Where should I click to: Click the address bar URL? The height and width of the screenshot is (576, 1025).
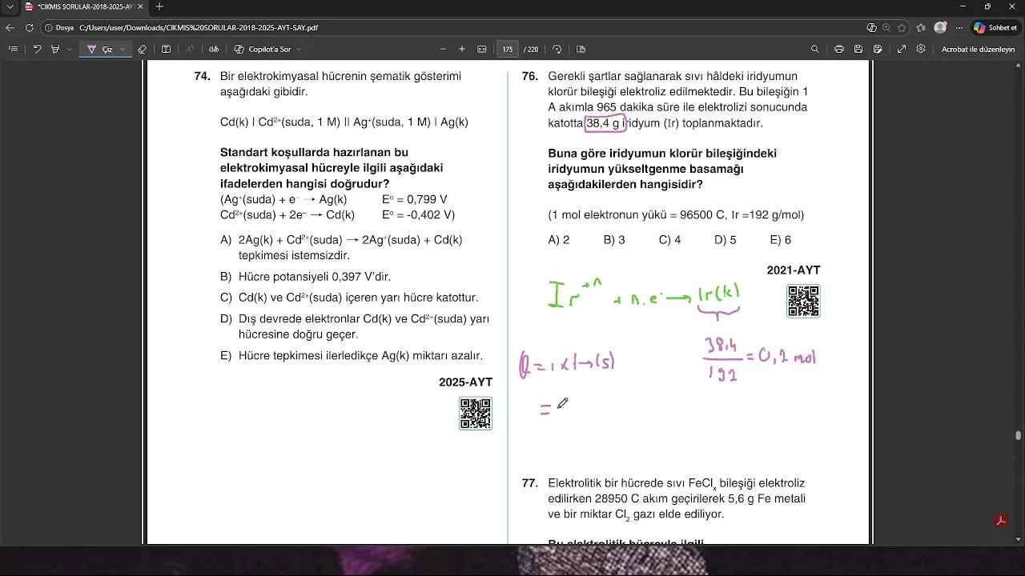click(199, 27)
